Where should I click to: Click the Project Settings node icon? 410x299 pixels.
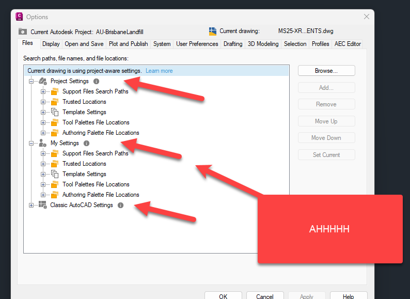click(43, 81)
